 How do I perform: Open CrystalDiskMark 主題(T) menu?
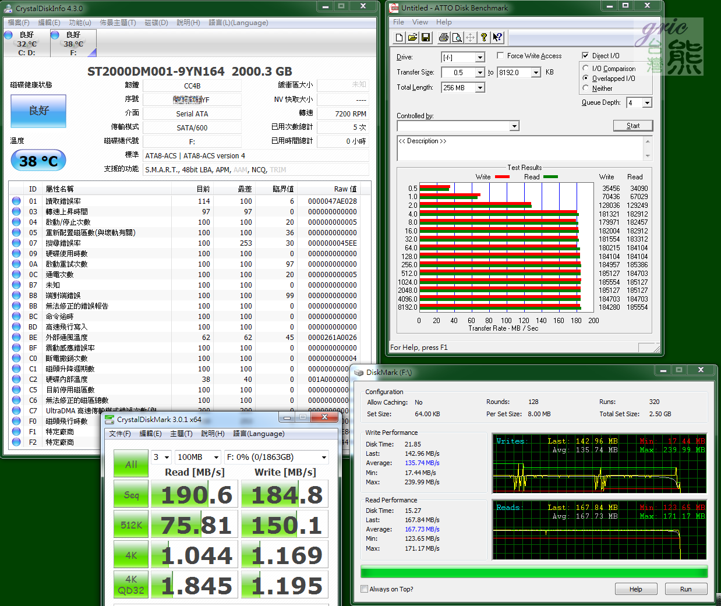[181, 434]
